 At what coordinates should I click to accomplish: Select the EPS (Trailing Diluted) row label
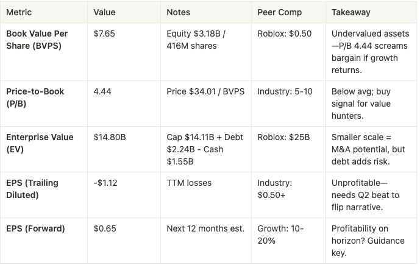click(x=32, y=189)
